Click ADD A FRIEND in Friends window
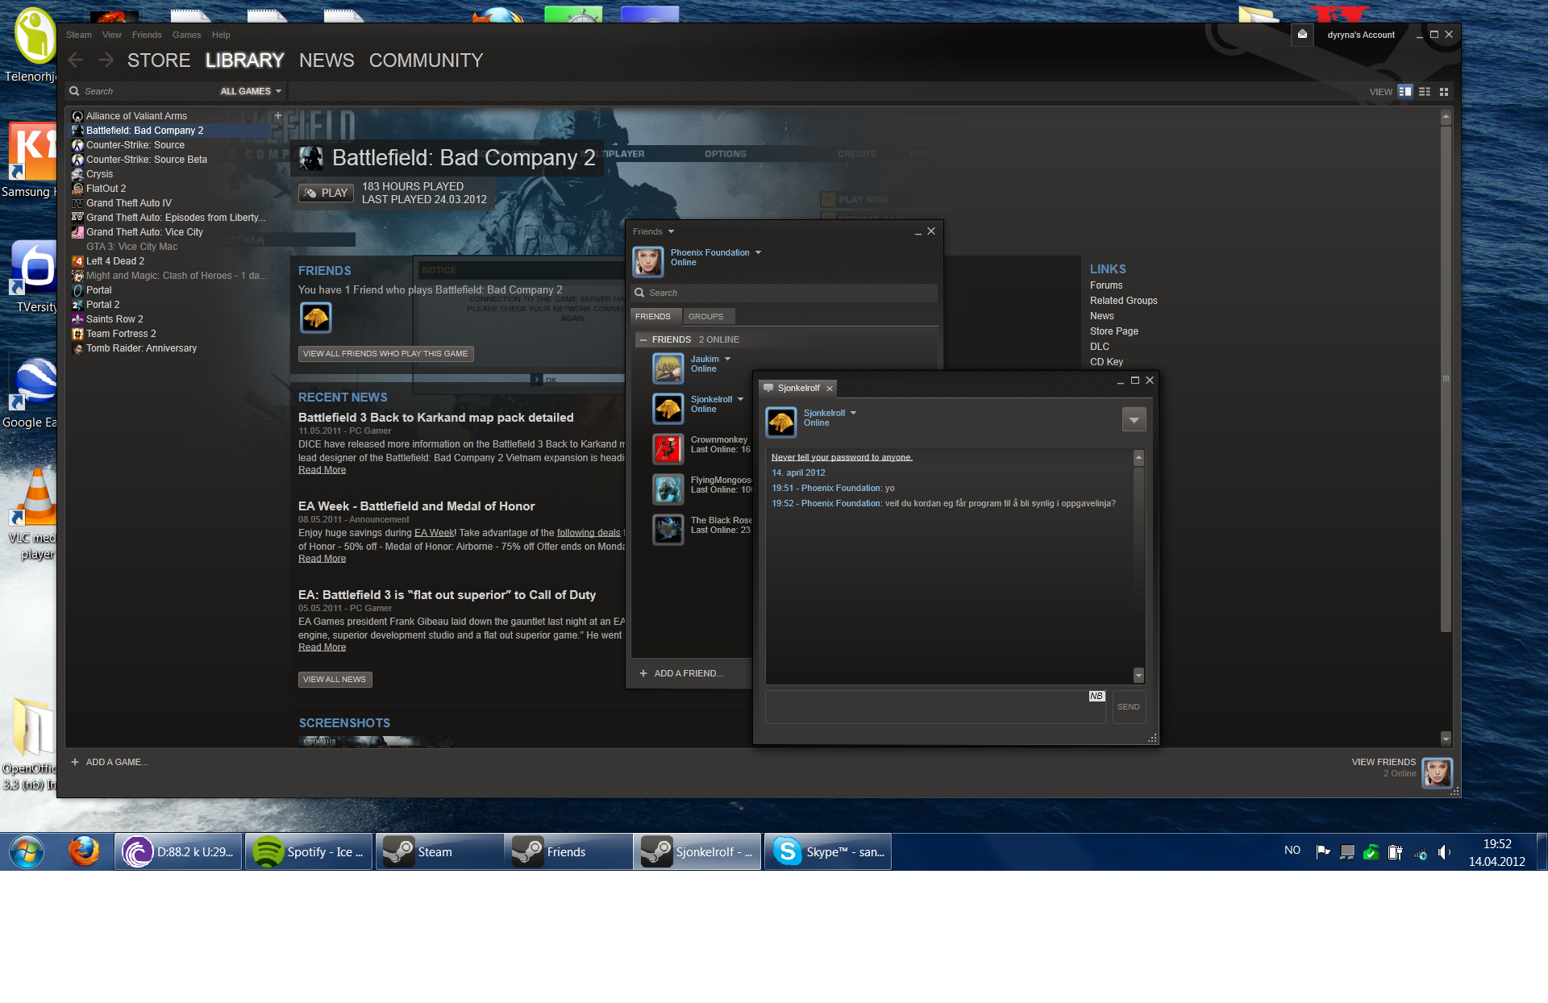1548x1003 pixels. click(681, 673)
